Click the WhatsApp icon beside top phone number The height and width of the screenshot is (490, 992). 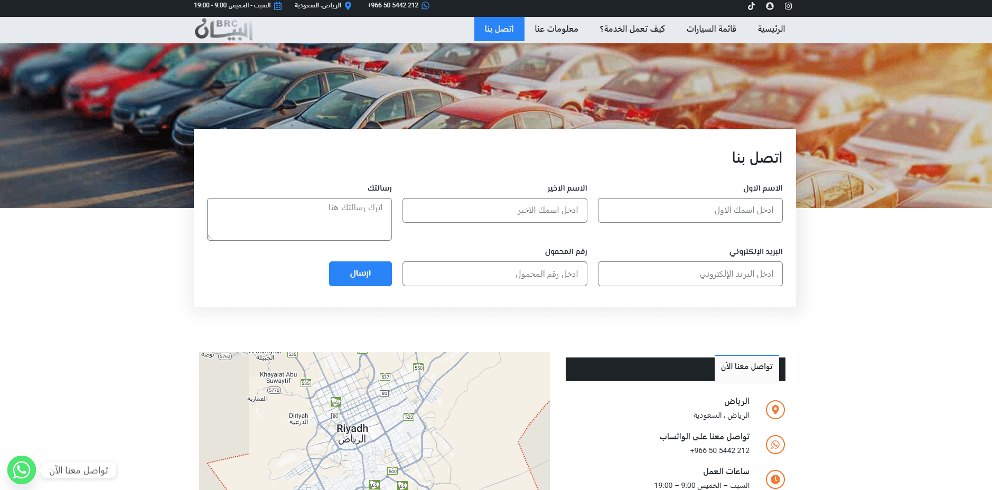pyautogui.click(x=425, y=5)
